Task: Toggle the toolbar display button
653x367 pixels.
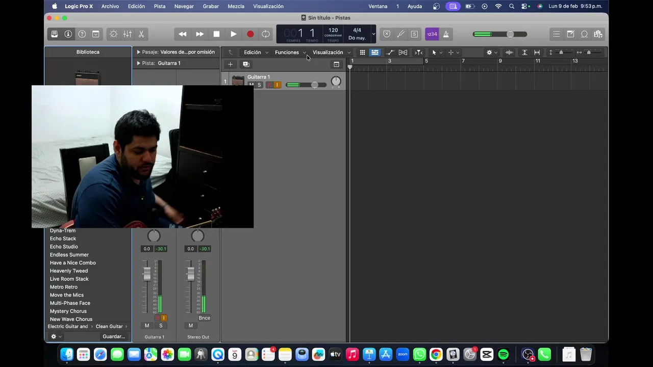Action: tap(95, 34)
